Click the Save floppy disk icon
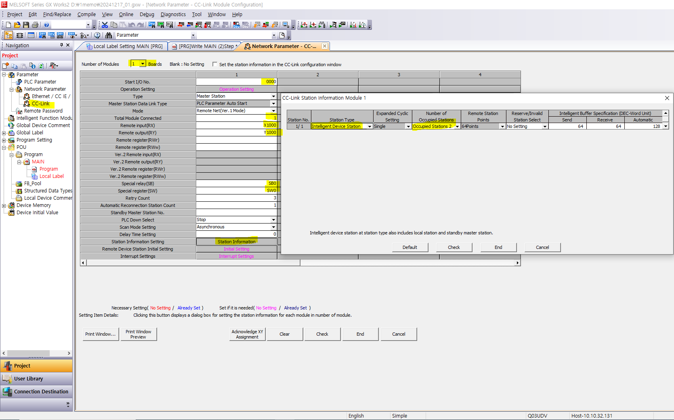The height and width of the screenshot is (420, 674). click(26, 25)
